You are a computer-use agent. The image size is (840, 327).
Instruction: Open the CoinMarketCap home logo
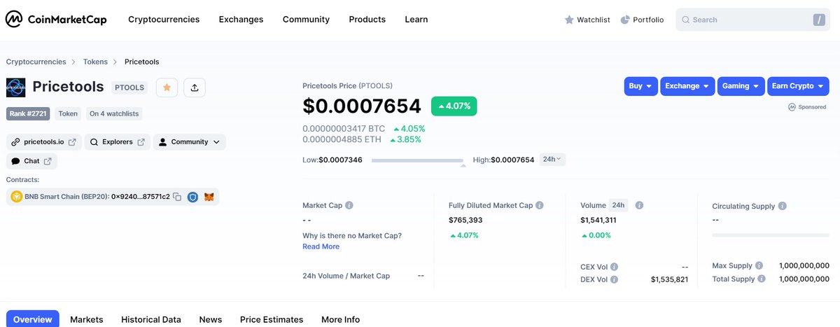[x=56, y=20]
